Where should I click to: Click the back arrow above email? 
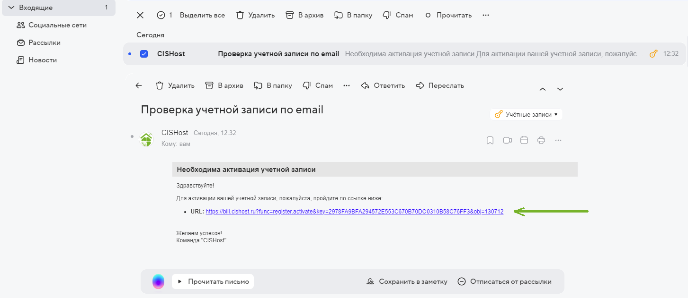tap(139, 85)
